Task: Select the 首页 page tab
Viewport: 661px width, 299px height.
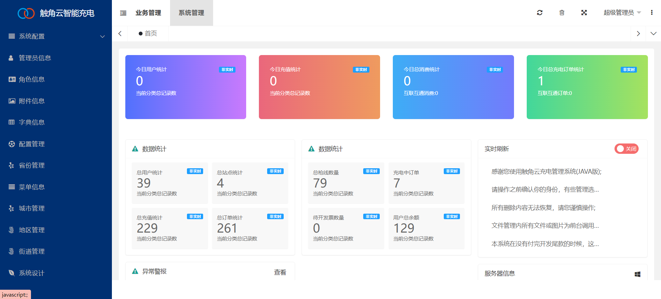Action: click(x=148, y=34)
